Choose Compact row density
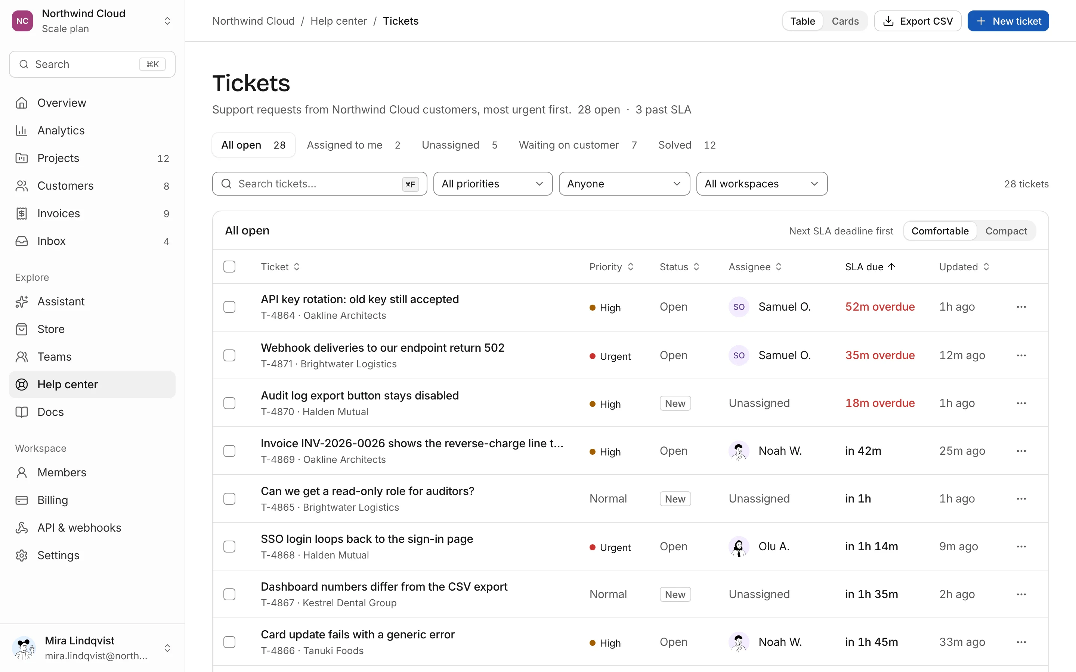 pos(1006,231)
